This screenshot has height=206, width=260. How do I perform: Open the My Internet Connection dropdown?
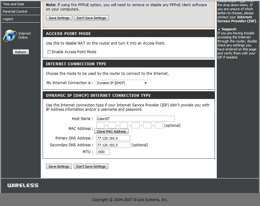point(122,83)
